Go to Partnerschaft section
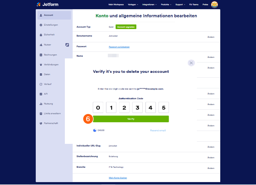 pyautogui.click(x=51, y=123)
